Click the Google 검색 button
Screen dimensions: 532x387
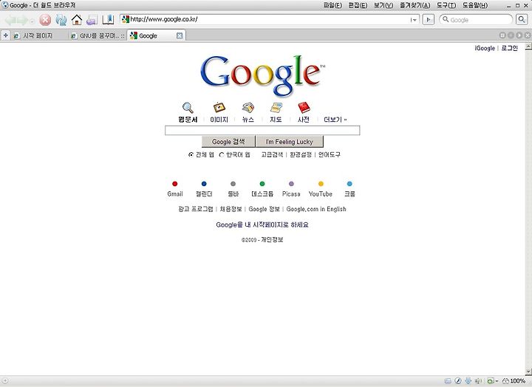point(228,142)
